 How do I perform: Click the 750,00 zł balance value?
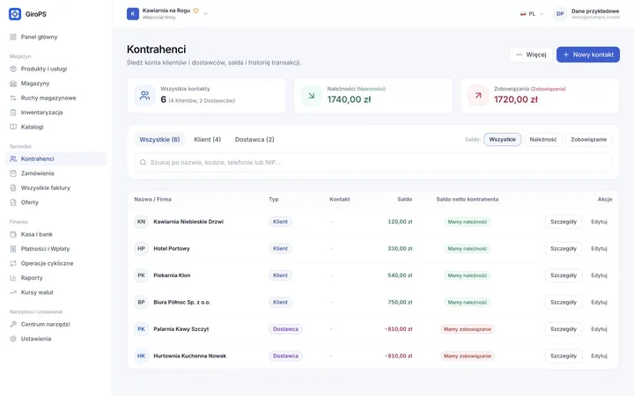(x=400, y=302)
